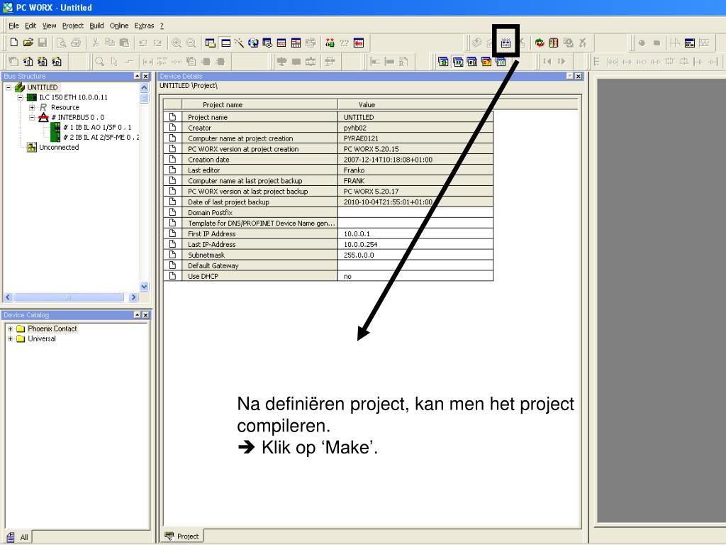726x545 pixels.
Task: Select '# 2 IB IL AI 2/SF-ME' module
Action: tap(101, 137)
